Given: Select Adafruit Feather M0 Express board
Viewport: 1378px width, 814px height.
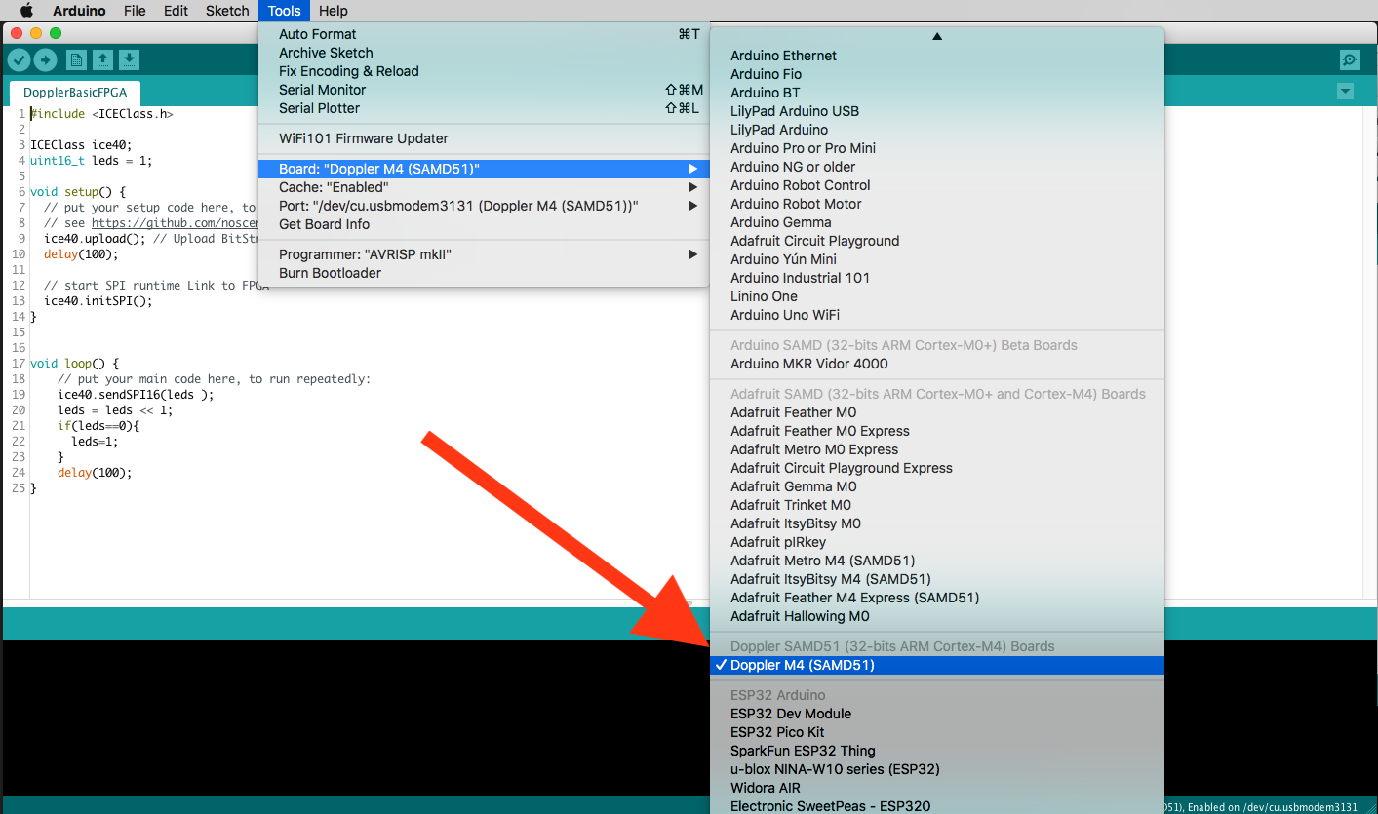Looking at the screenshot, I should pyautogui.click(x=937, y=431).
